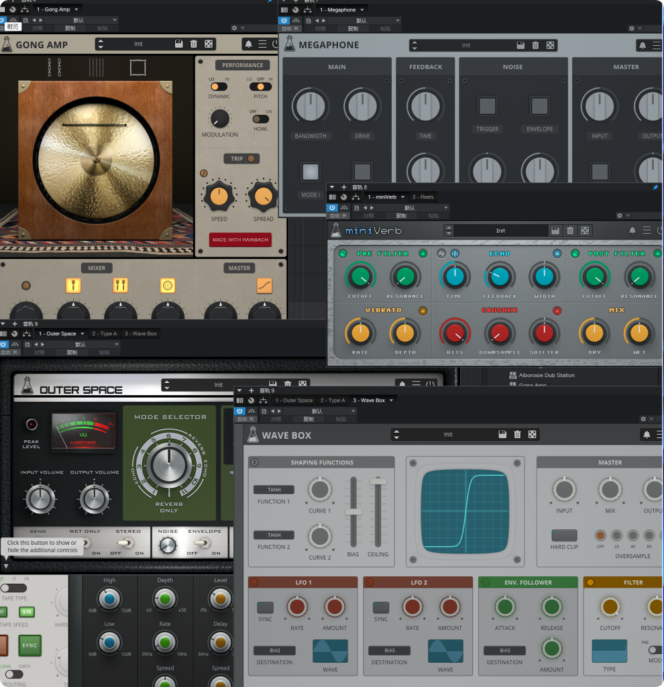Viewport: 664px width, 687px height.
Task: Switch to '2 - Type A' tab in Wave Box window
Action: 333,400
